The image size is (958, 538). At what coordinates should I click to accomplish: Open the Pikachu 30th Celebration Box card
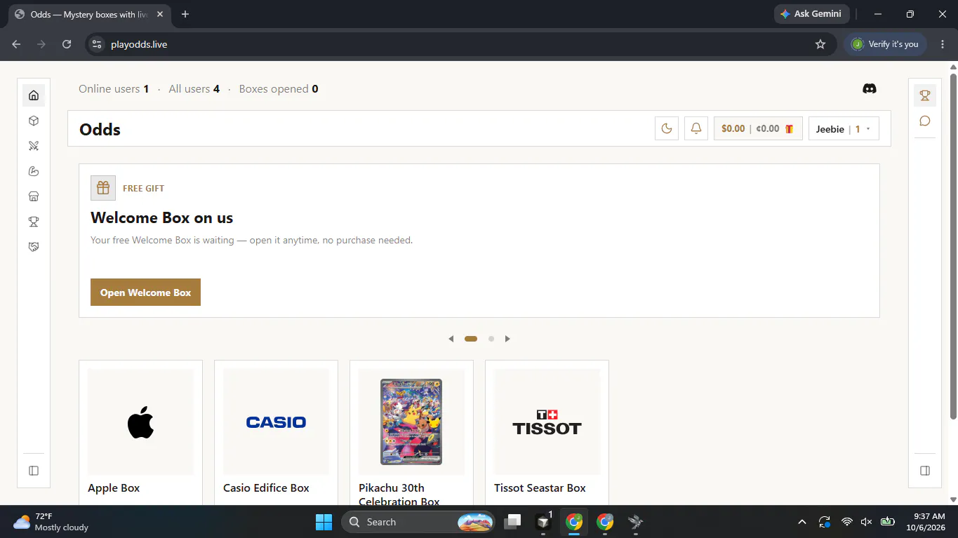411,432
